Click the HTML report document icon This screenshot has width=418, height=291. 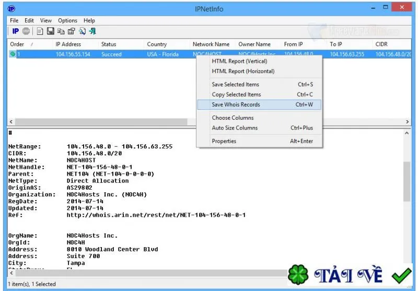point(40,31)
